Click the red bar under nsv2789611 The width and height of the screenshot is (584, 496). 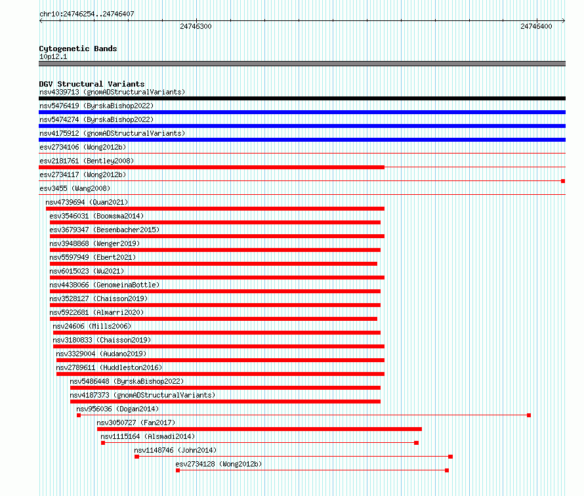(x=220, y=374)
